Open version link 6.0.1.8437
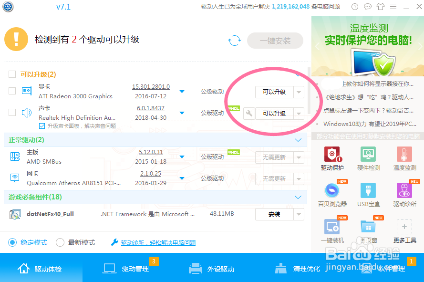This screenshot has height=282, width=424. pos(151,108)
